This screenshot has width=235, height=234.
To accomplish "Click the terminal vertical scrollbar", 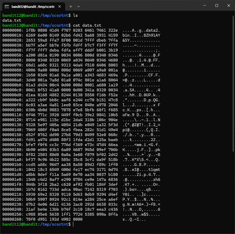I will pos(233,84).
